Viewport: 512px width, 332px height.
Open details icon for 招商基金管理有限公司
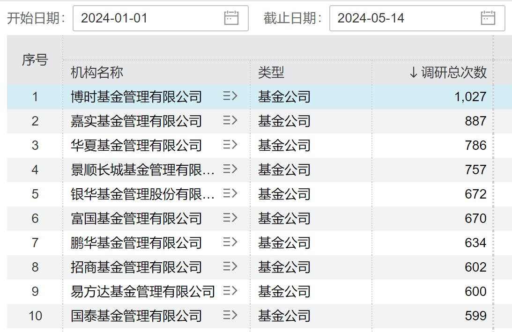click(x=230, y=267)
